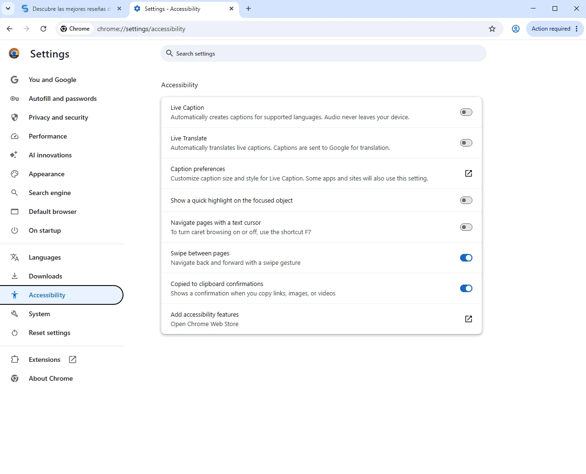Click the Default browser window icon
The image size is (586, 474).
coord(15,212)
